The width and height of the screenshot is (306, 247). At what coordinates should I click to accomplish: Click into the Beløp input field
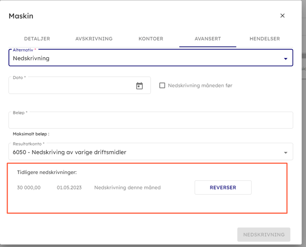[150, 121]
